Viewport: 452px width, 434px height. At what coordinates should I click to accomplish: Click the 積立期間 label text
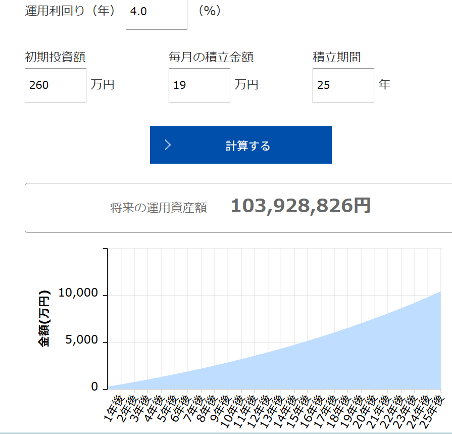pyautogui.click(x=336, y=57)
